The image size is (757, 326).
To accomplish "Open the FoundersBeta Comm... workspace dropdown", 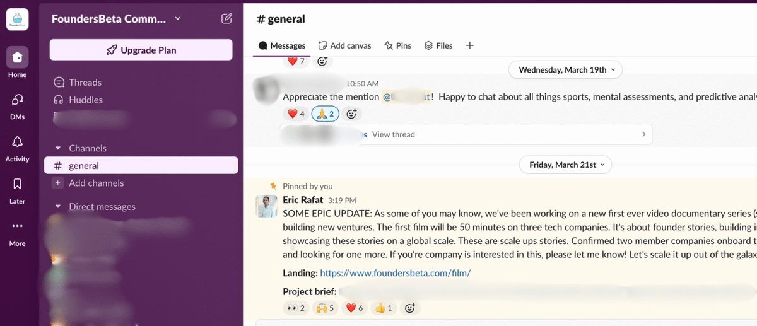I will [x=116, y=19].
